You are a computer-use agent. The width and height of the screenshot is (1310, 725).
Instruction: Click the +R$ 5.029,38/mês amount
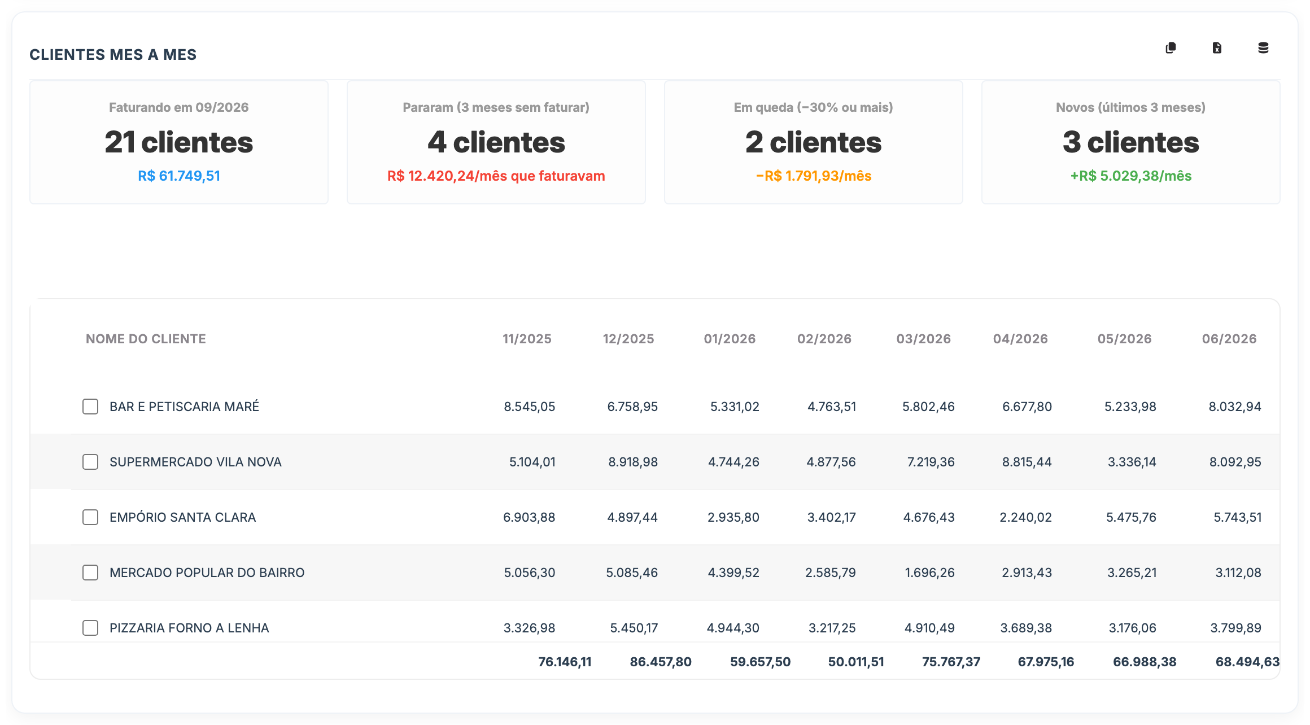pyautogui.click(x=1131, y=176)
